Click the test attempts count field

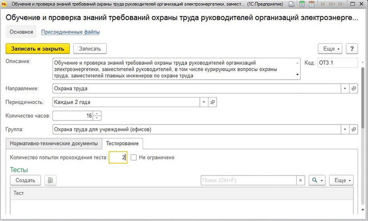click(118, 157)
